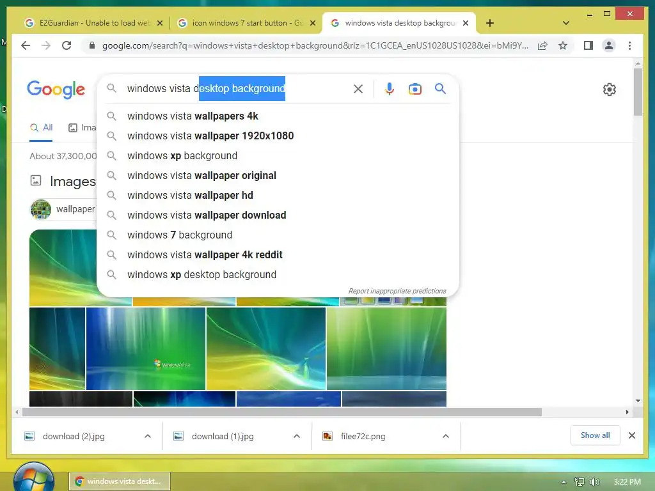Search by image with camera icon
Screen dimensions: 655x491
click(414, 88)
